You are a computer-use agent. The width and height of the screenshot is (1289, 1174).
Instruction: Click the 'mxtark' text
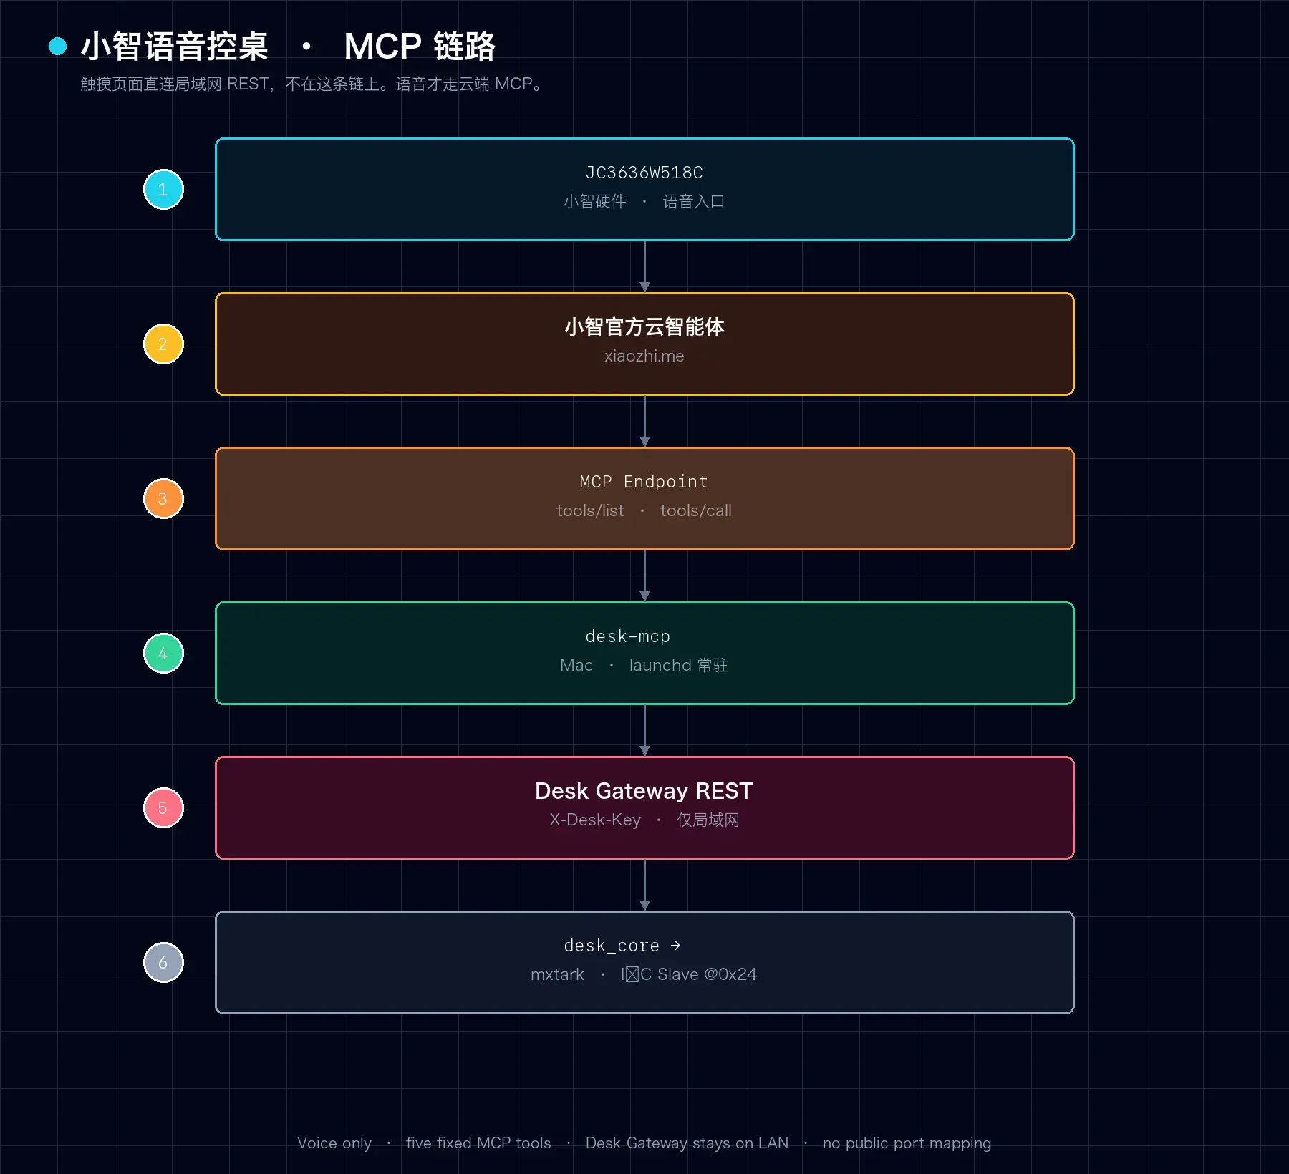pyautogui.click(x=557, y=975)
